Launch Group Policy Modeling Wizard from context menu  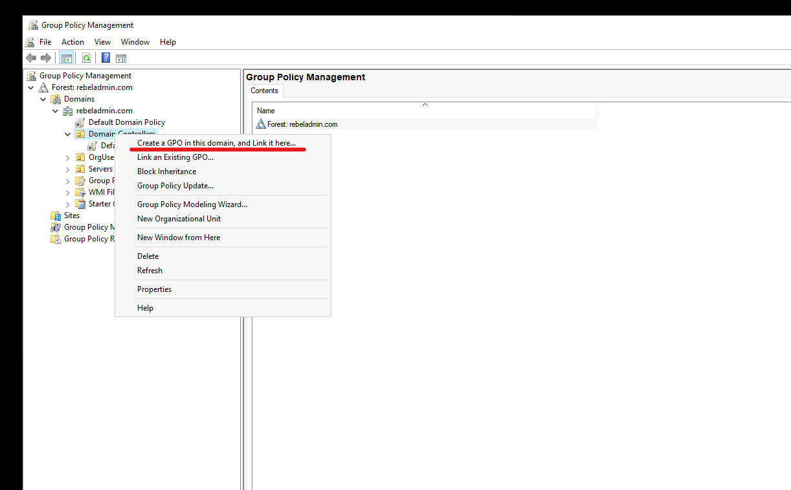(x=223, y=205)
